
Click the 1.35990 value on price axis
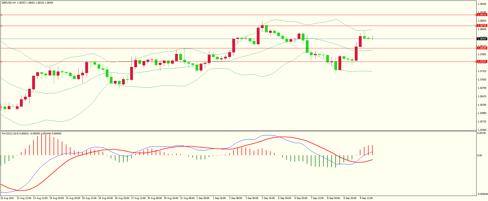(x=482, y=113)
